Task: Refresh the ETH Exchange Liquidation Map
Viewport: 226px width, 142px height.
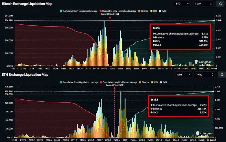Action: pyautogui.click(x=222, y=75)
